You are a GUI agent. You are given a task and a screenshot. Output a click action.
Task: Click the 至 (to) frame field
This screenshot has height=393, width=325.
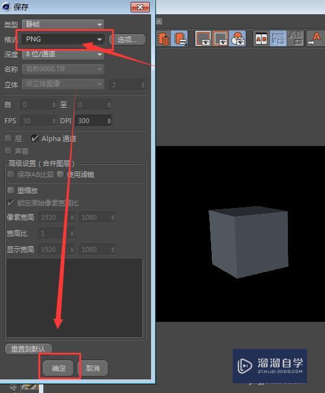[93, 105]
